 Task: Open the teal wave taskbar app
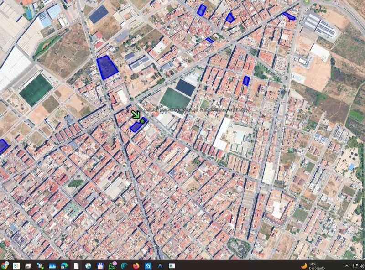124,265
